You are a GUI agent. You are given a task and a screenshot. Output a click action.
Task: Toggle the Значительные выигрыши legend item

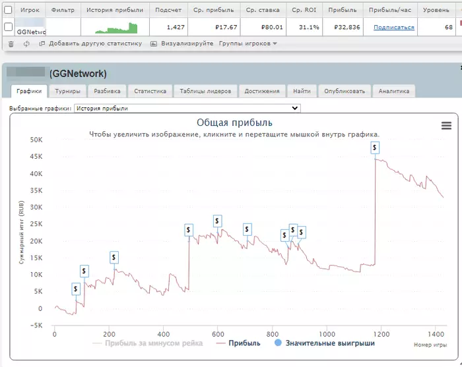point(325,343)
